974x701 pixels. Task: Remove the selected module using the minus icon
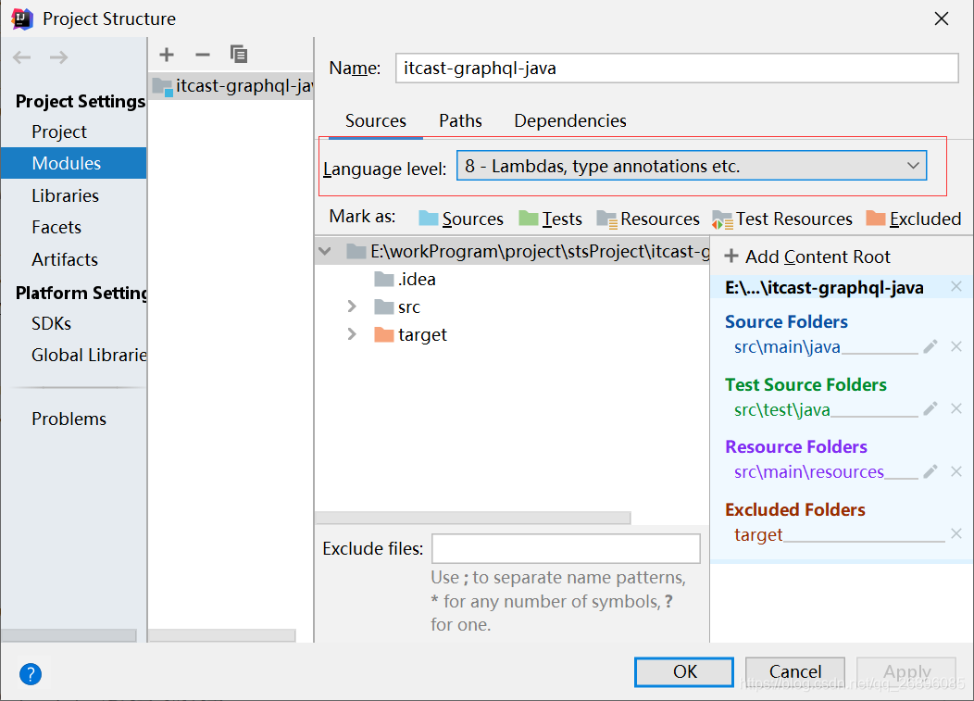point(203,55)
